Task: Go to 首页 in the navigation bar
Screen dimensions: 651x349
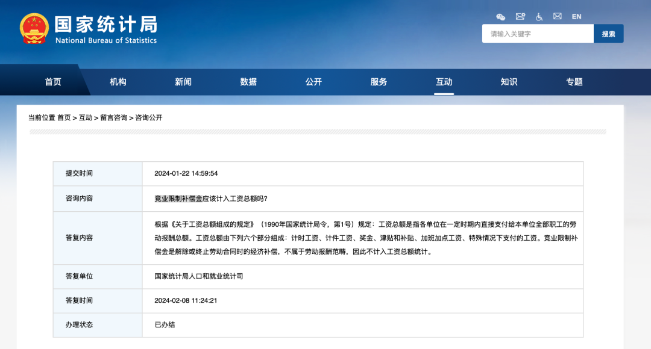Action: [x=53, y=82]
